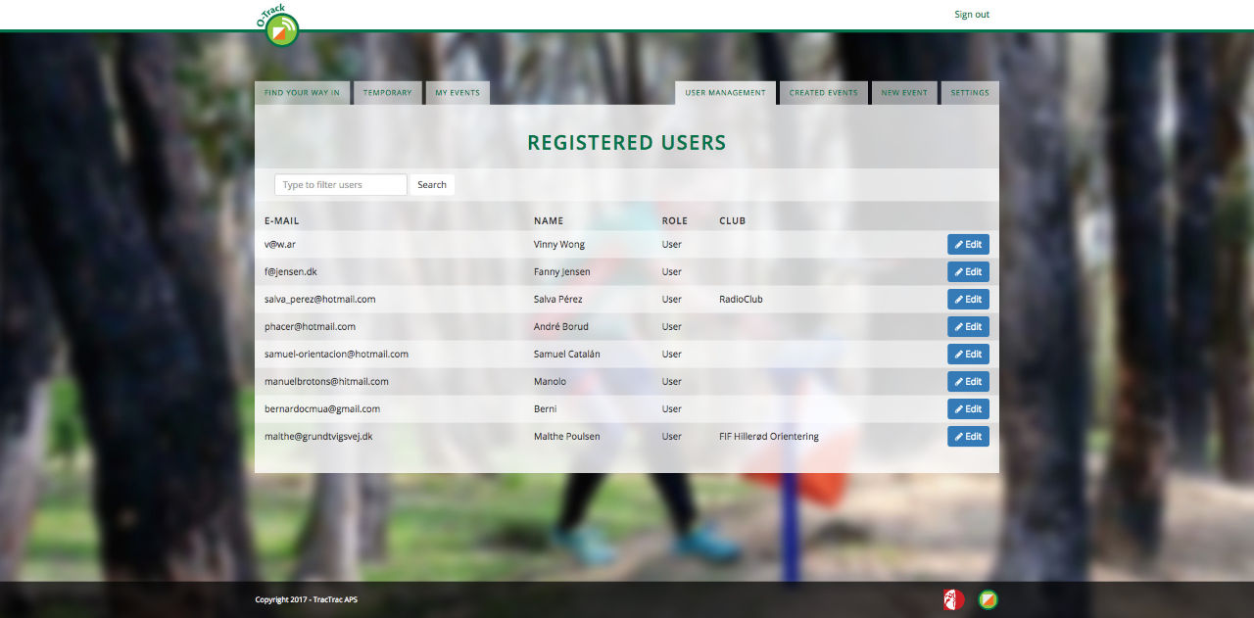Image resolution: width=1254 pixels, height=618 pixels.
Task: Edit user Fanny Jensen
Action: 968,272
